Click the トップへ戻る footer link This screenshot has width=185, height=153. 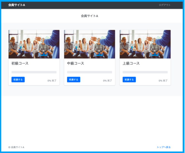[164, 147]
